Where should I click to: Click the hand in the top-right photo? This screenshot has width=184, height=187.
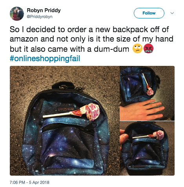click(x=142, y=110)
